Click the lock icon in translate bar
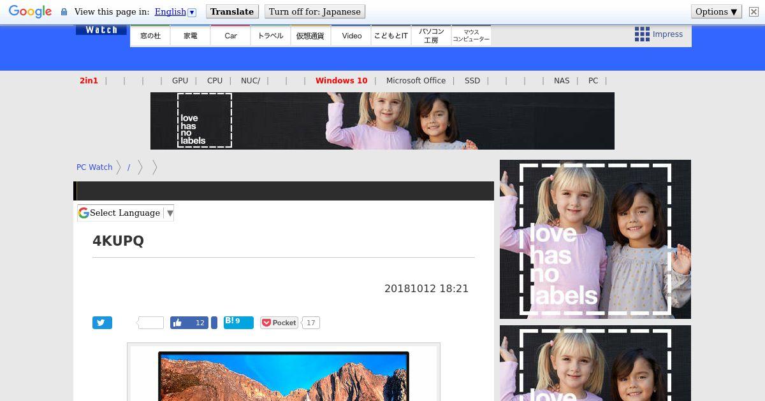Image resolution: width=765 pixels, height=401 pixels. coord(64,11)
